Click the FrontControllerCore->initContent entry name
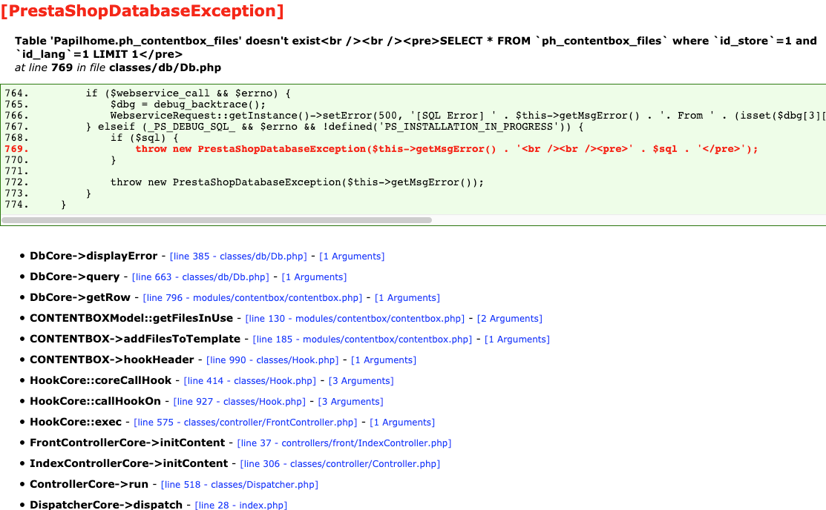826x510 pixels. [x=128, y=443]
